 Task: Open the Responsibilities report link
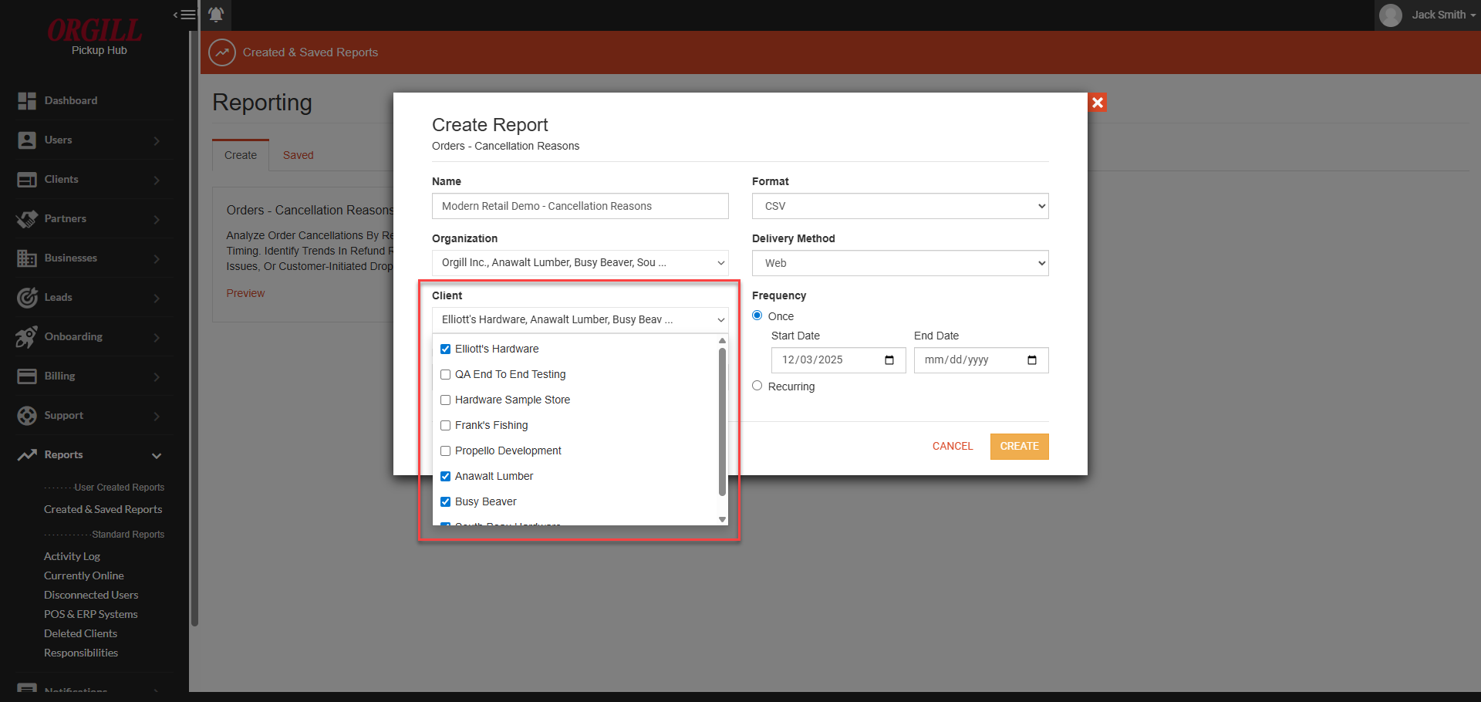[x=81, y=653]
